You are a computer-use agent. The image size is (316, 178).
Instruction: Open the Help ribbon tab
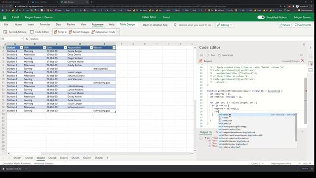pos(112,24)
